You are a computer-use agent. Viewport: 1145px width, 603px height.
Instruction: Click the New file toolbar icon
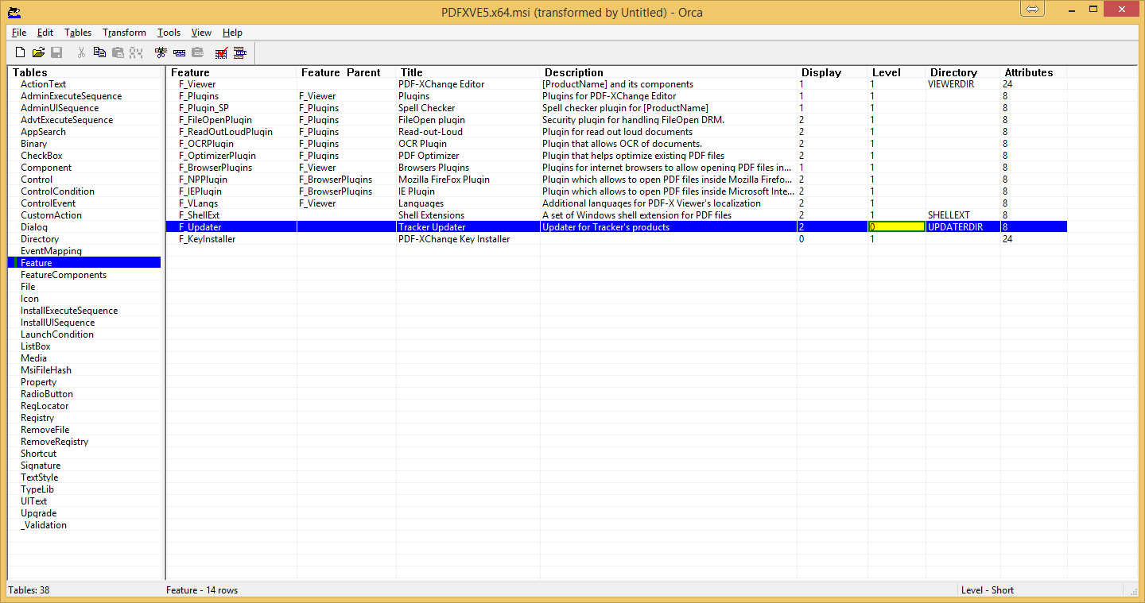pyautogui.click(x=21, y=52)
